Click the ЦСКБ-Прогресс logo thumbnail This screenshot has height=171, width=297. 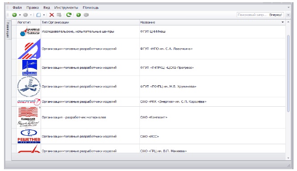pyautogui.click(x=29, y=67)
